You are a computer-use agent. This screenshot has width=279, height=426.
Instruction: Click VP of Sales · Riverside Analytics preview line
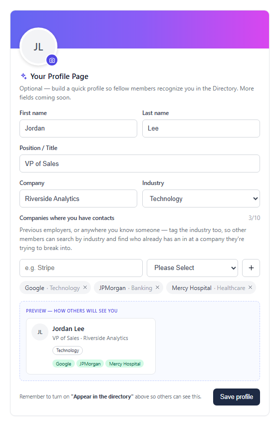[90, 338]
